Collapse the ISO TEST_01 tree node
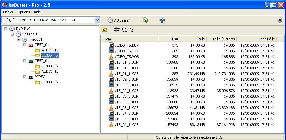The height and width of the screenshot is (140, 286). (25, 45)
